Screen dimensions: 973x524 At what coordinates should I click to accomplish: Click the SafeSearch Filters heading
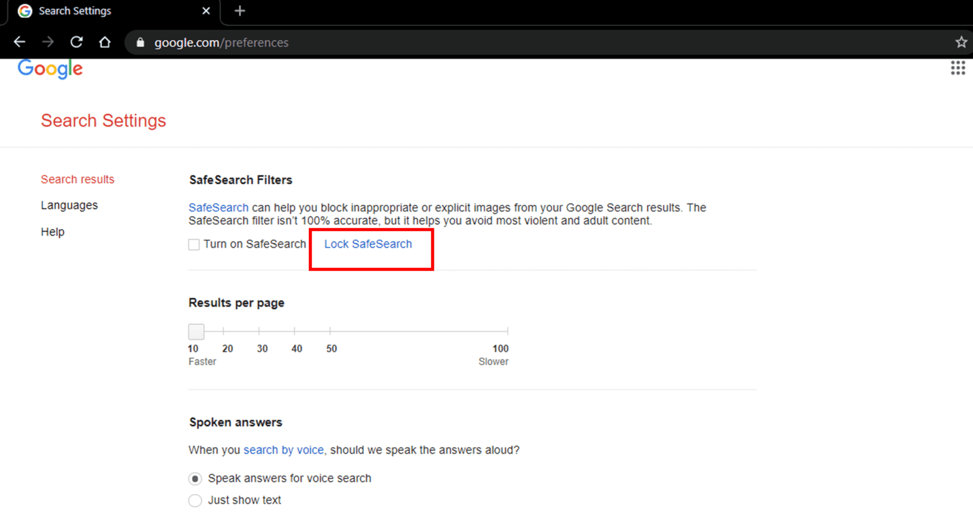click(x=241, y=180)
